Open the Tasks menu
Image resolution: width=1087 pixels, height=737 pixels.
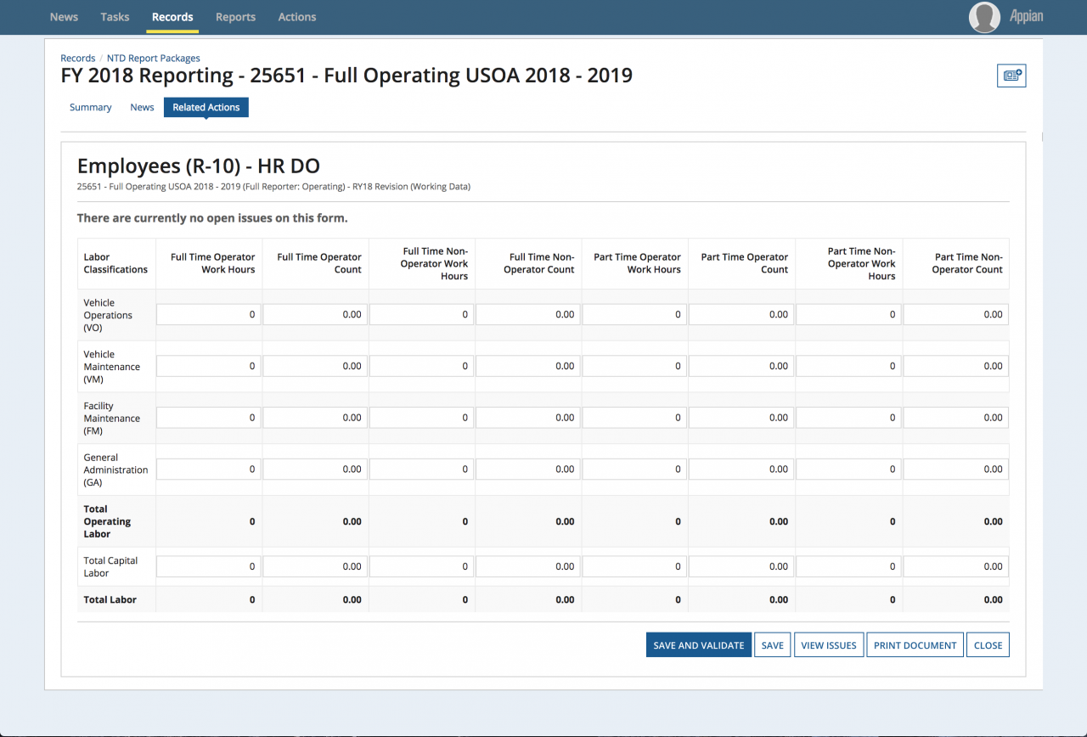click(x=115, y=17)
